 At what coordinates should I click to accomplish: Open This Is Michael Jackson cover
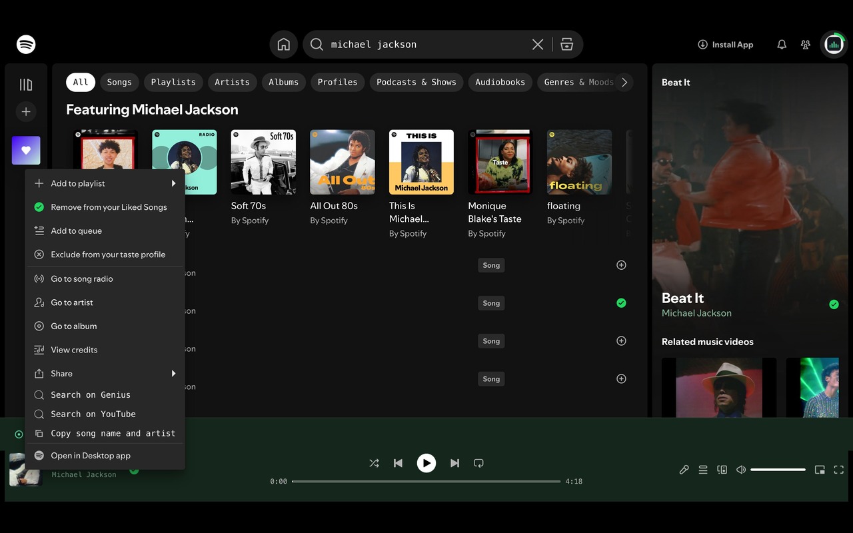point(421,162)
